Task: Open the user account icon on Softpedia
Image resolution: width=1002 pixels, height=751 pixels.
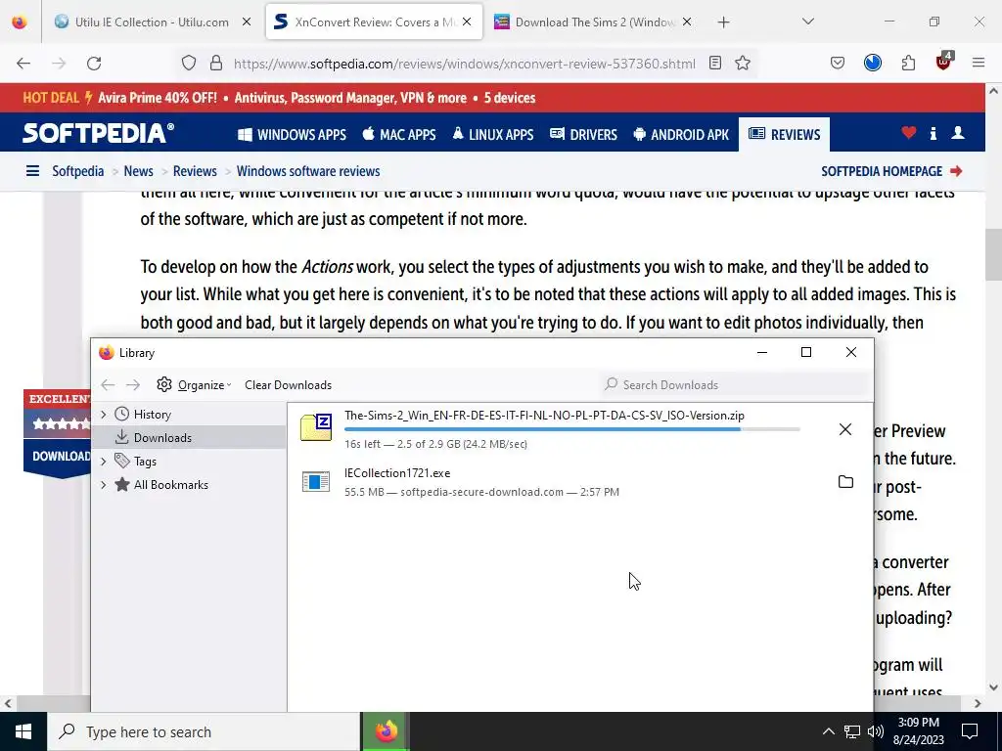Action: coord(958,133)
